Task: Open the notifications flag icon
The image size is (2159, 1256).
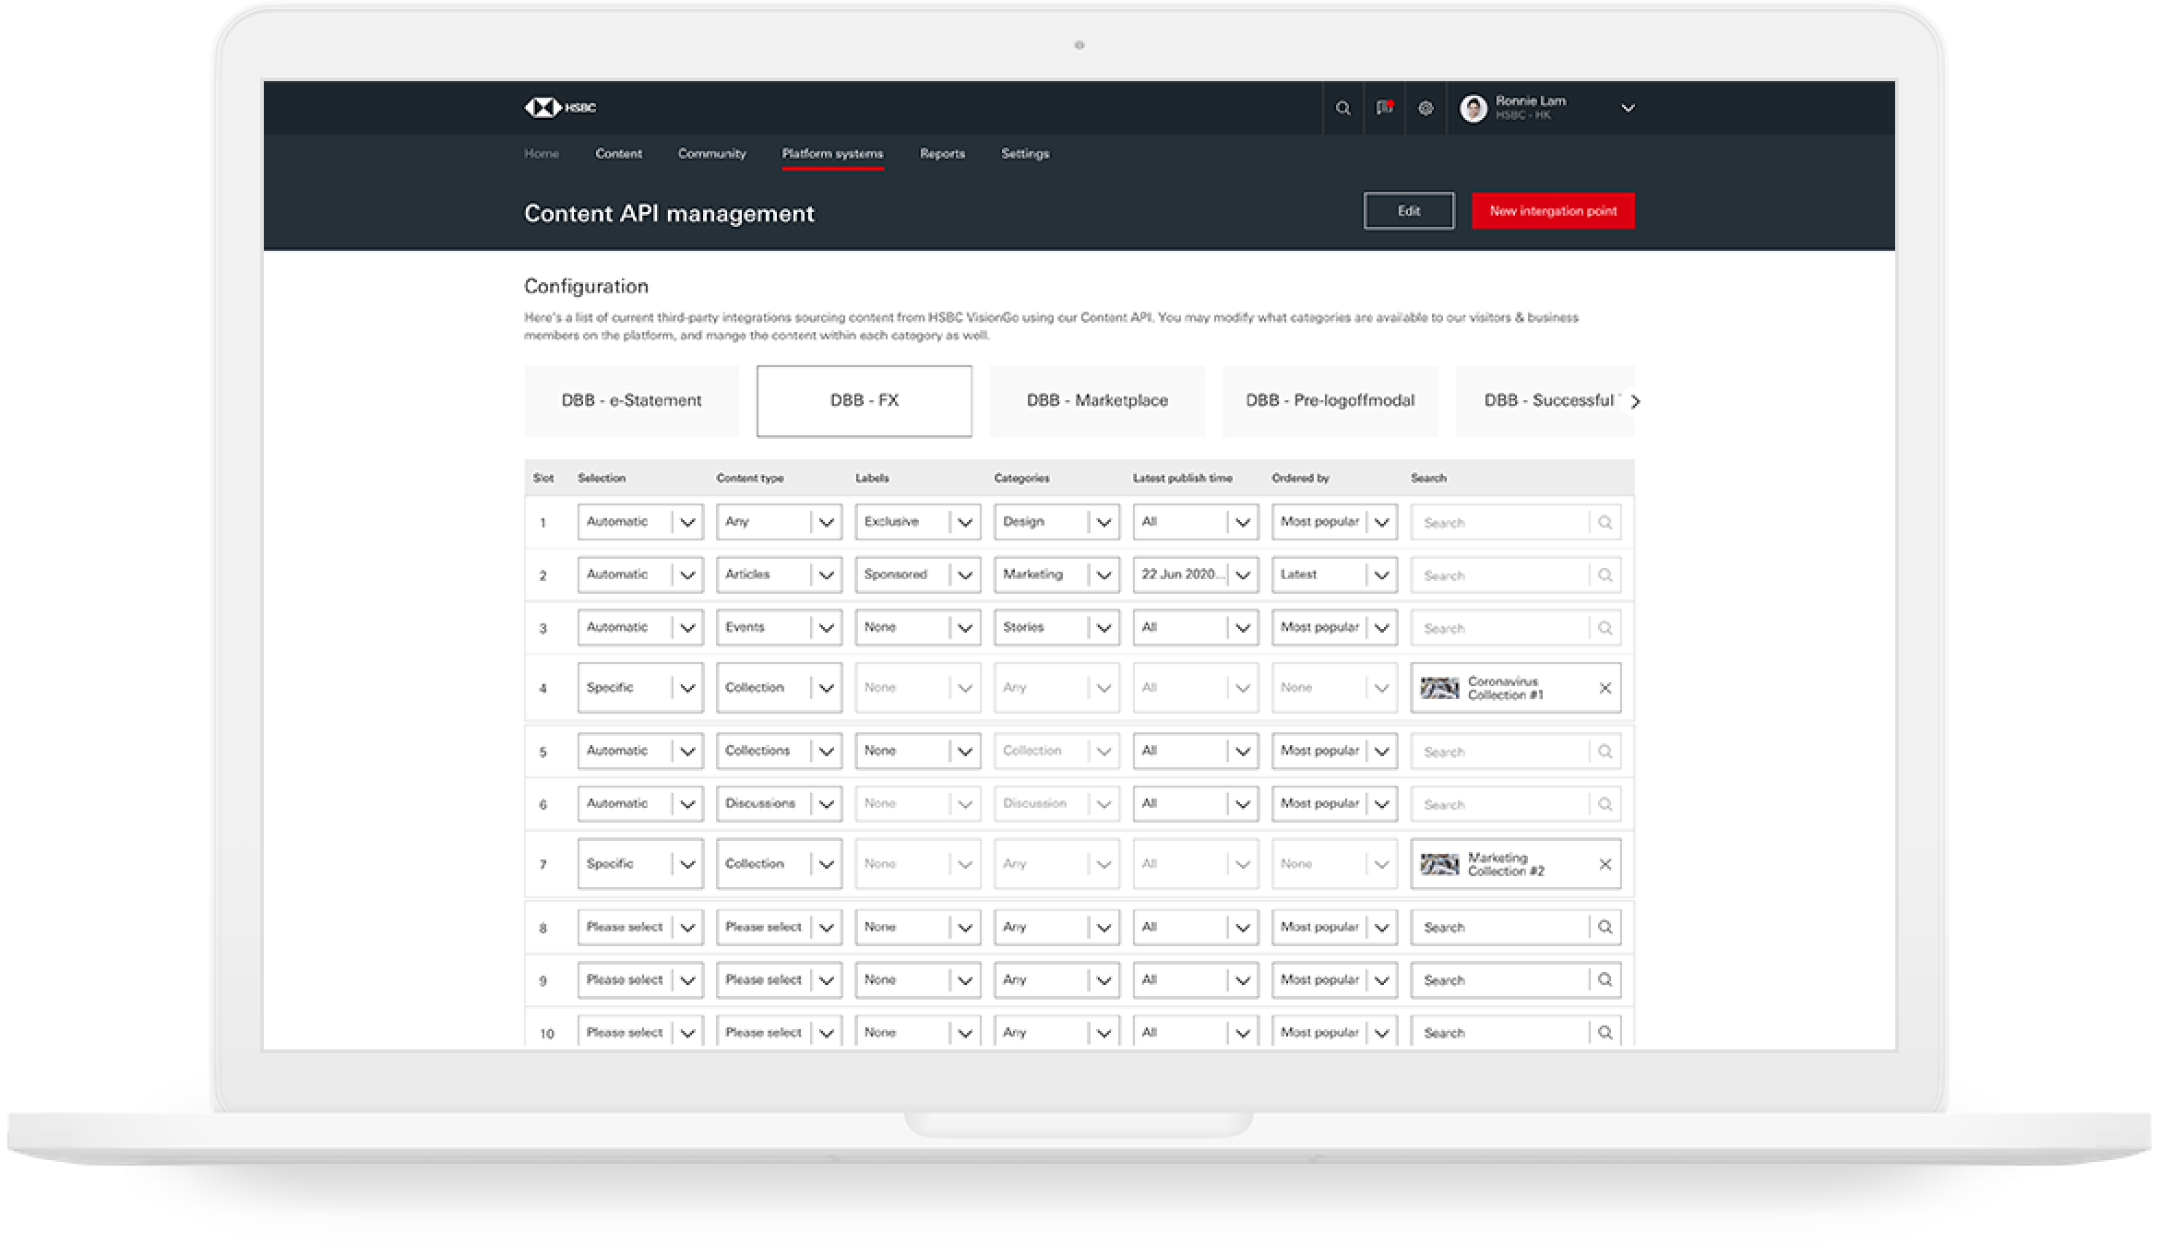Action: pyautogui.click(x=1384, y=109)
